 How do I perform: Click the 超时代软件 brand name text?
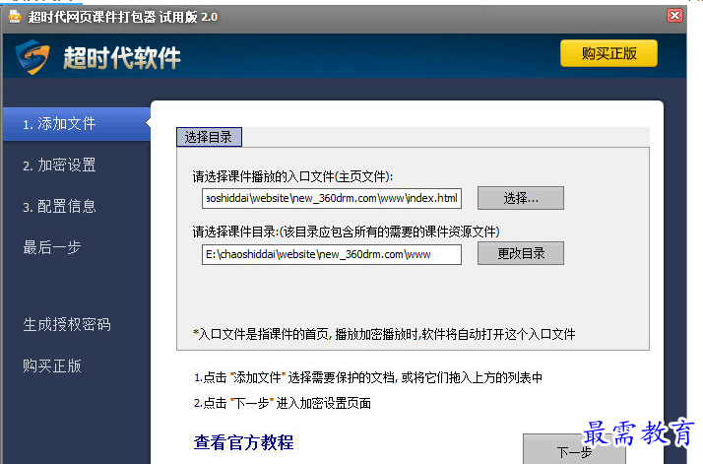(122, 58)
